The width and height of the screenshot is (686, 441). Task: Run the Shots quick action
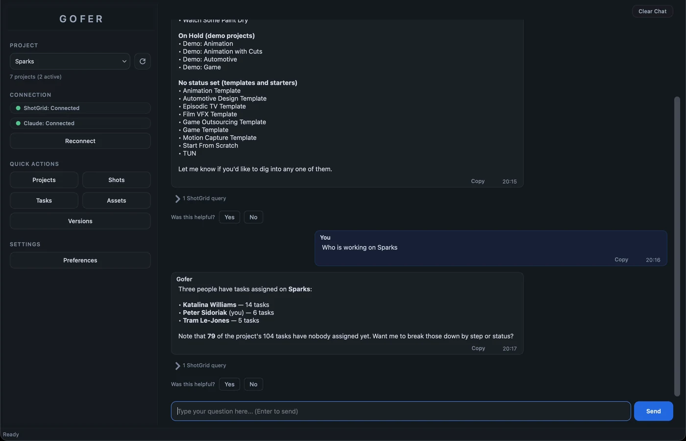point(117,180)
